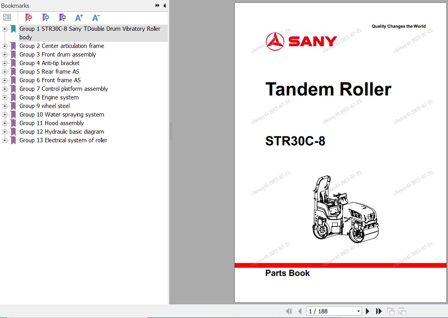Open Group 4 Anti-tip bracket bookmark
The width and height of the screenshot is (448, 318).
[50, 63]
